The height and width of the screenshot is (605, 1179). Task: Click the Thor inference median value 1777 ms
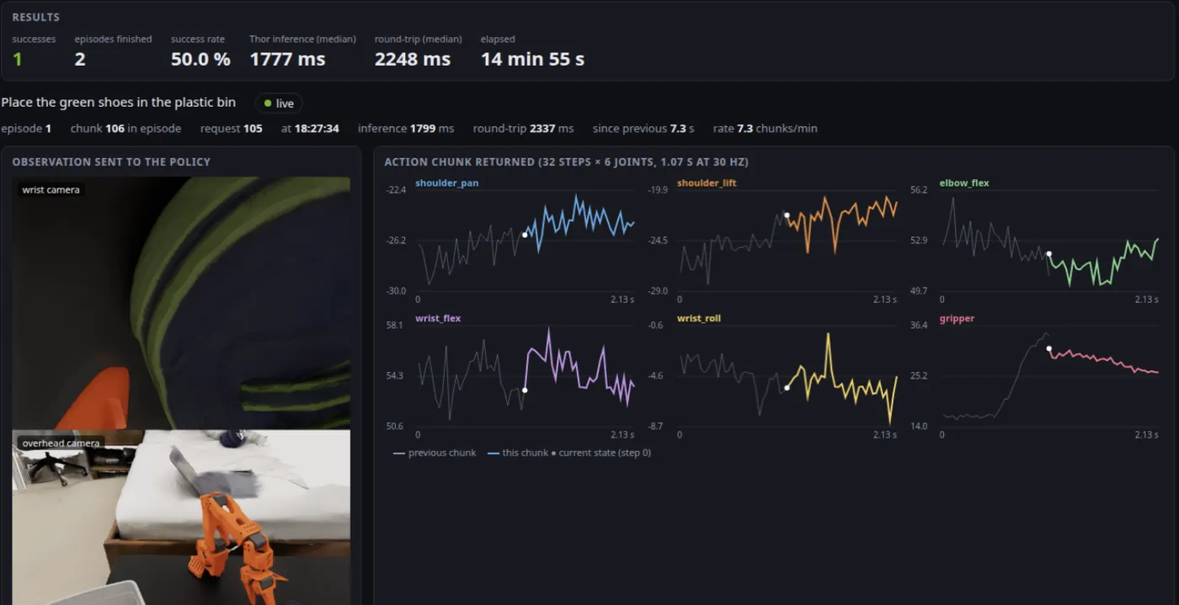[x=287, y=59]
